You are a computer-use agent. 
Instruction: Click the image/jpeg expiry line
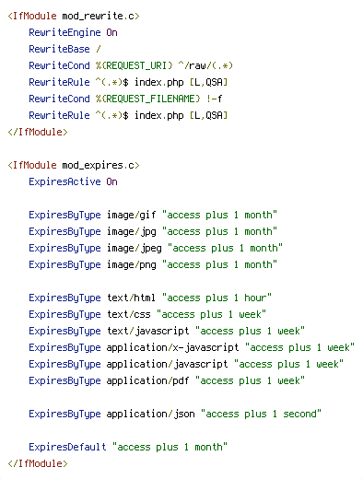(x=156, y=248)
